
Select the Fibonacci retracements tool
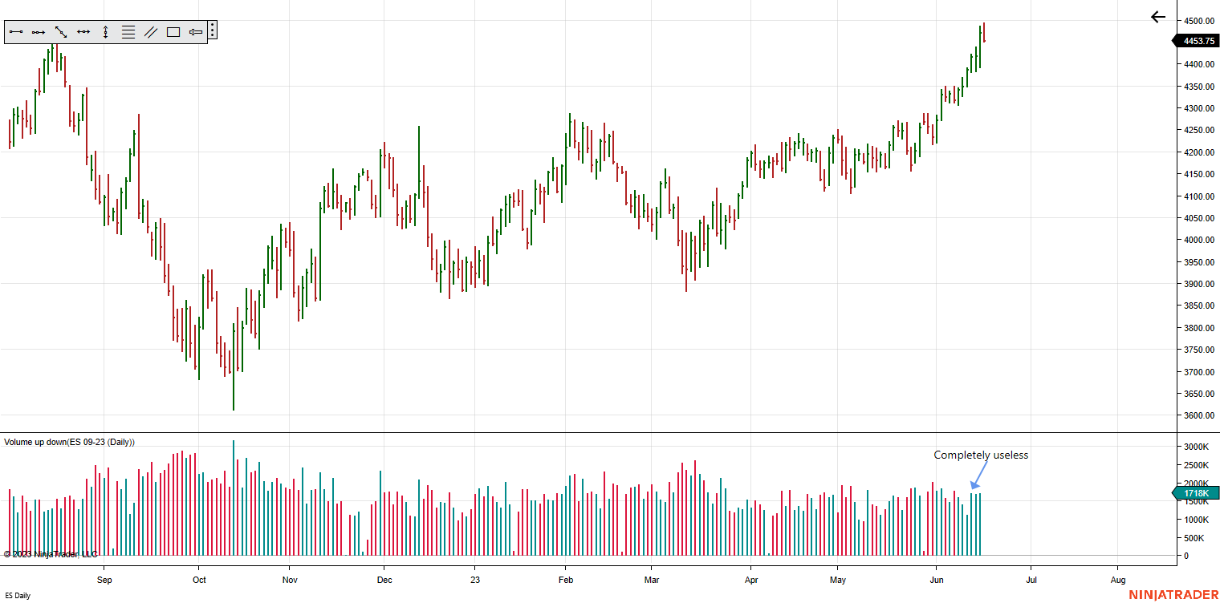click(x=128, y=32)
